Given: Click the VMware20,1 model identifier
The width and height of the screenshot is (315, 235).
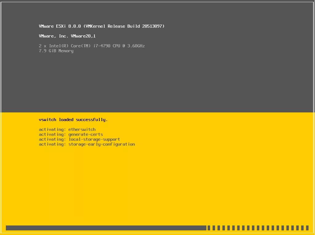Looking at the screenshot, I should (x=83, y=36).
